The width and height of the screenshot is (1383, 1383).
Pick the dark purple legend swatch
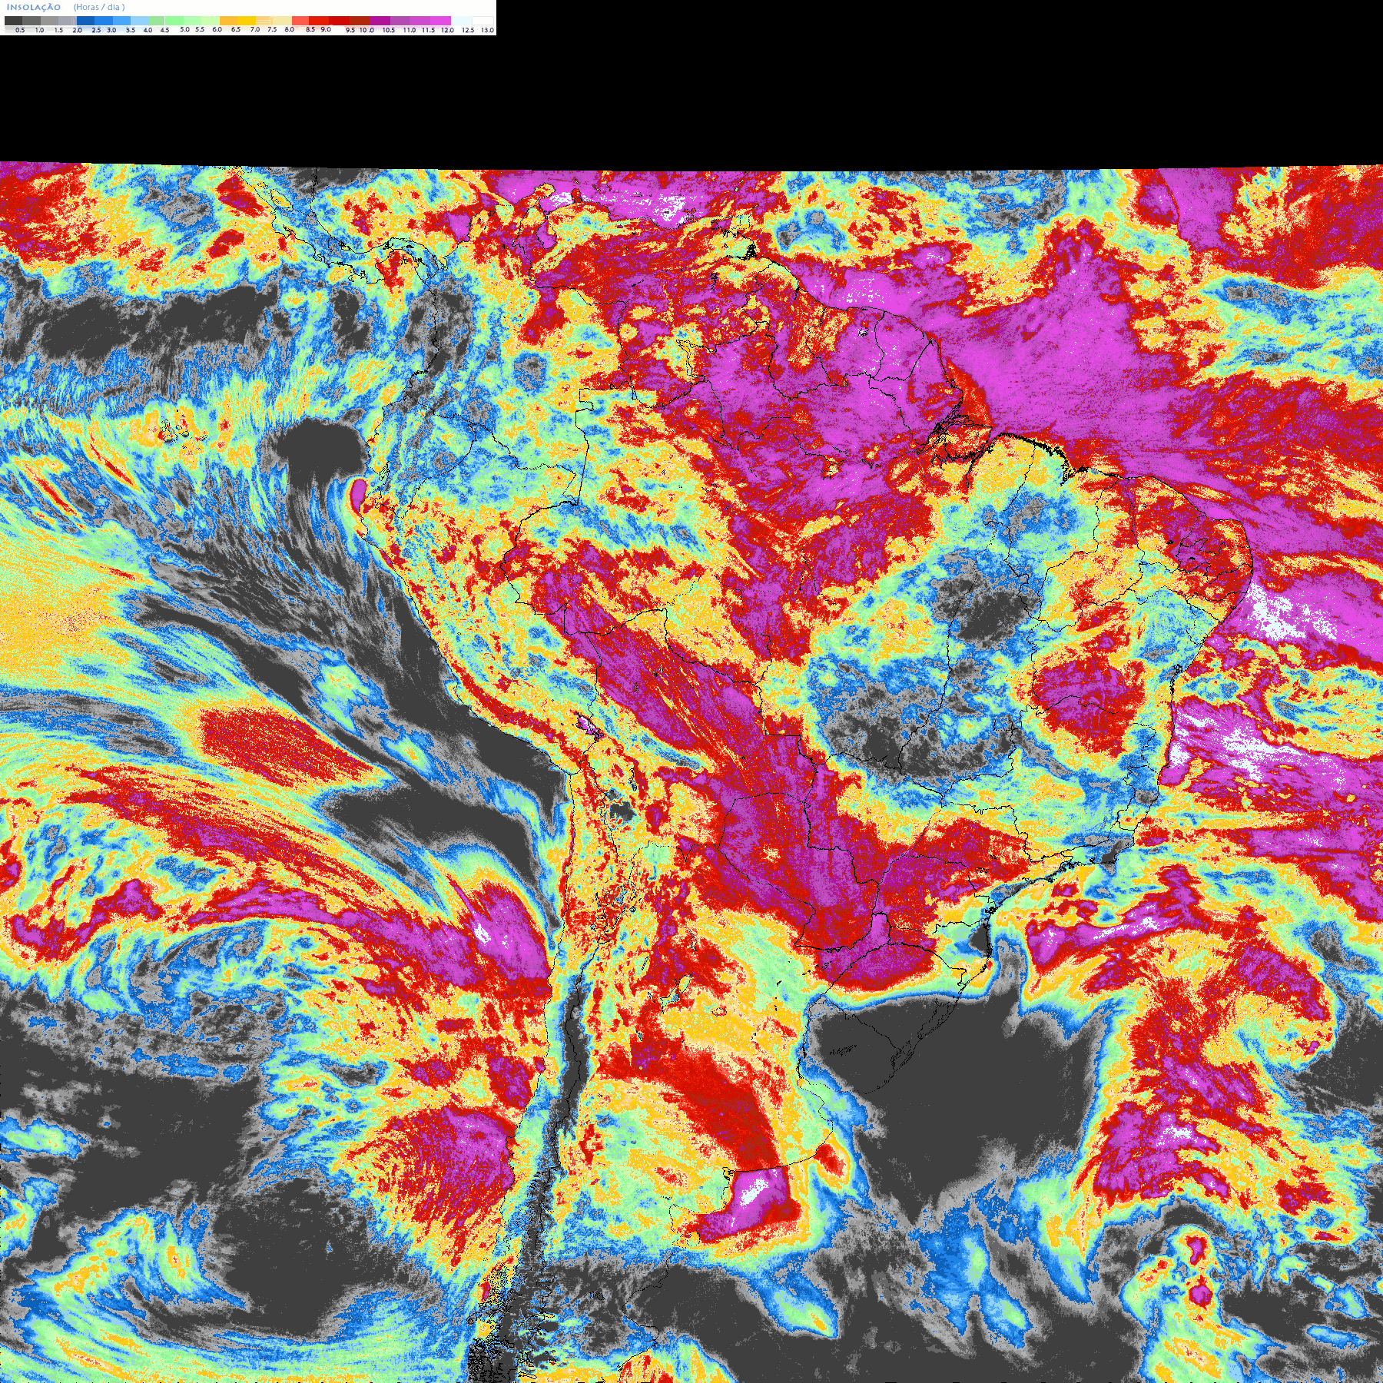(380, 21)
